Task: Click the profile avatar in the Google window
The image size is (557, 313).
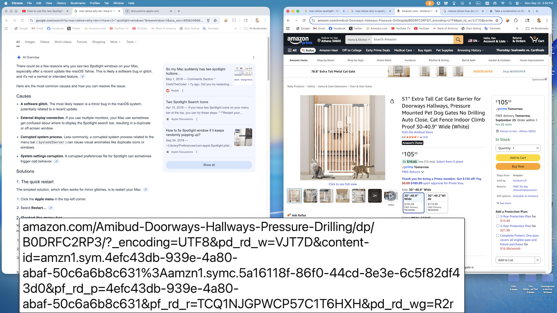Action: click(x=257, y=20)
